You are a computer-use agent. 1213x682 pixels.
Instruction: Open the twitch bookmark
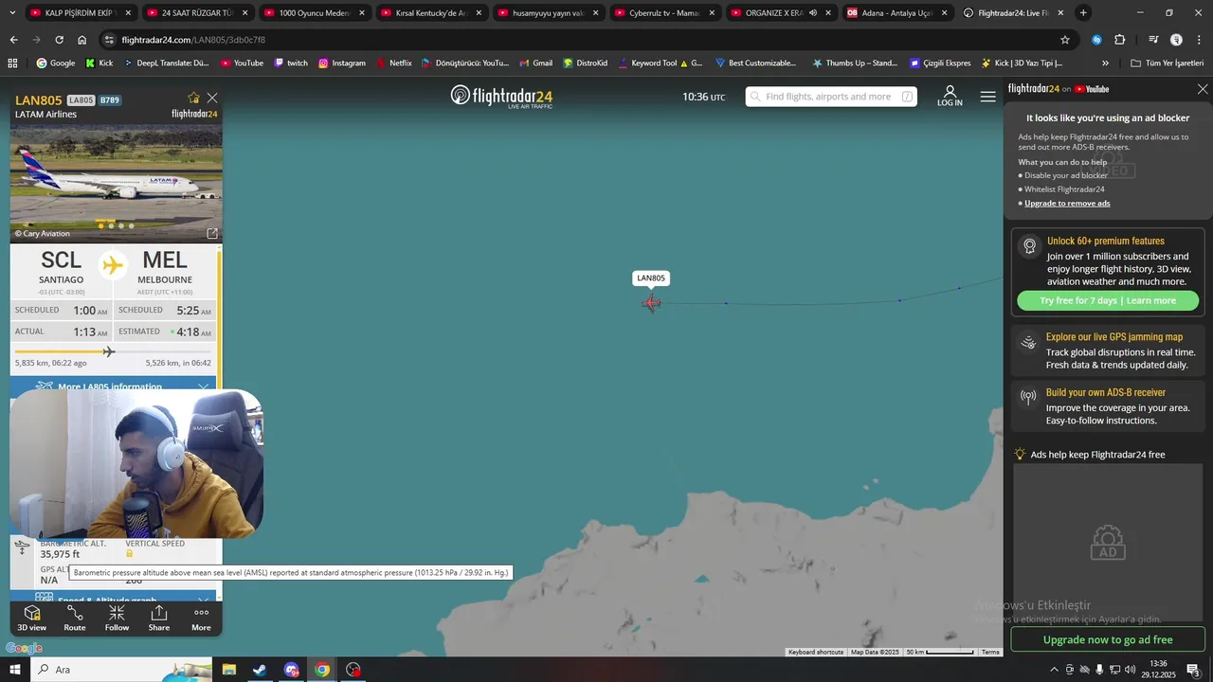[291, 63]
